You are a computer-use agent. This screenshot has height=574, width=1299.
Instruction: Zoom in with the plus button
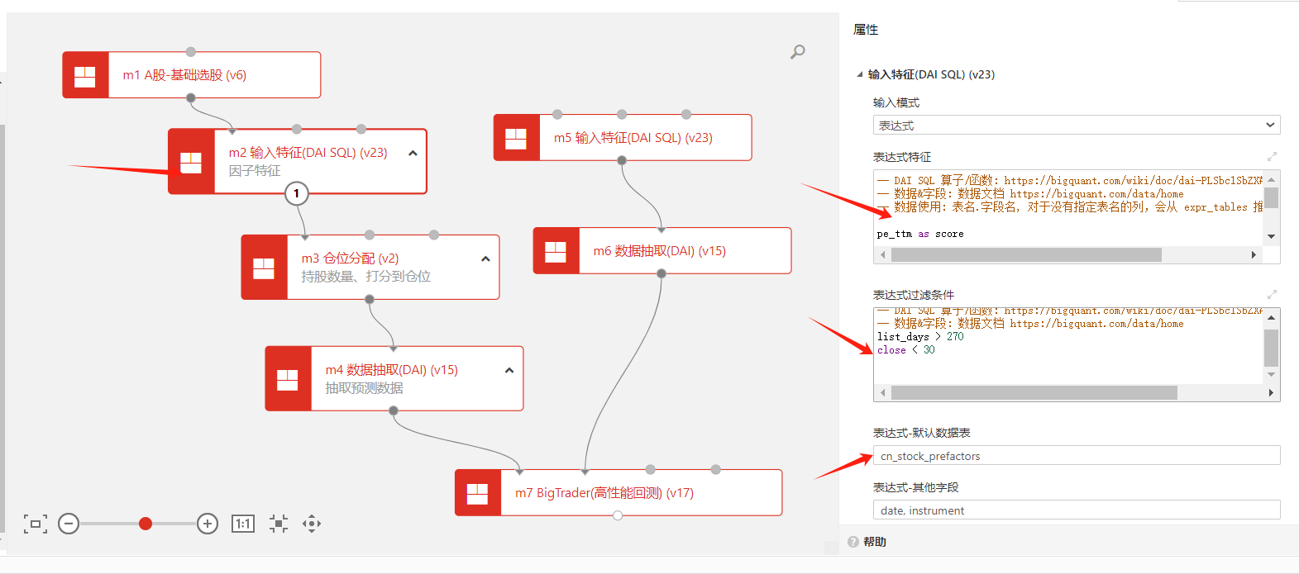click(x=208, y=524)
